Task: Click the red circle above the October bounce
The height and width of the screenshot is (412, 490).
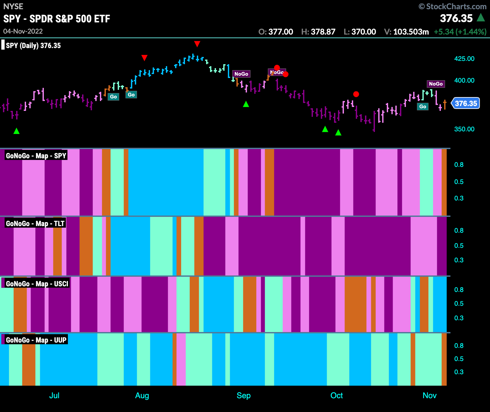Action: 356,94
